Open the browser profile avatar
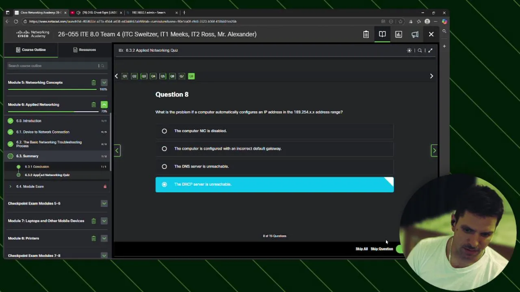This screenshot has height=292, width=520. click(427, 21)
